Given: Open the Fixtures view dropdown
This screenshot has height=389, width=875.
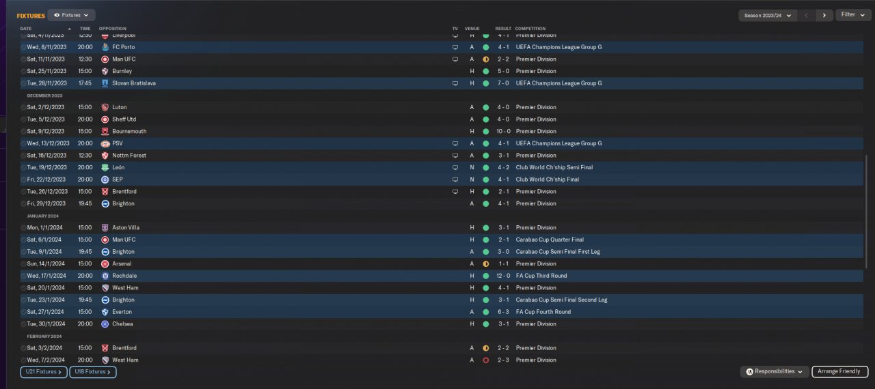Looking at the screenshot, I should click(x=72, y=14).
